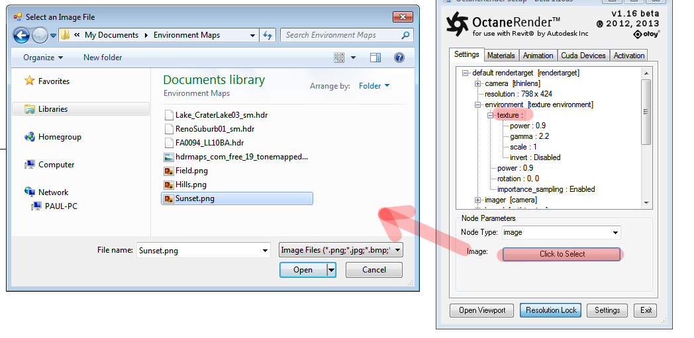Click the Open button split arrow

(332, 269)
